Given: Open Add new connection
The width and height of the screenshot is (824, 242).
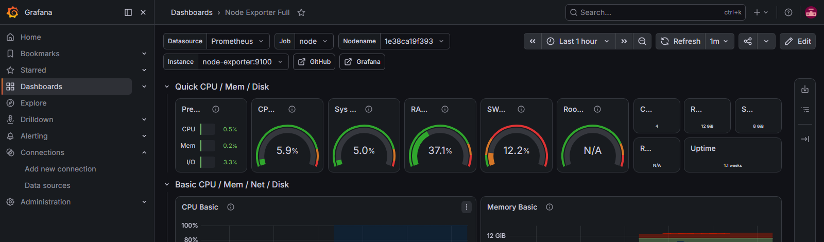Looking at the screenshot, I should 60,169.
